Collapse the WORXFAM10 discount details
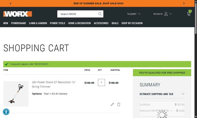Screen dimensions: 197x118 (x=171, y=111)
